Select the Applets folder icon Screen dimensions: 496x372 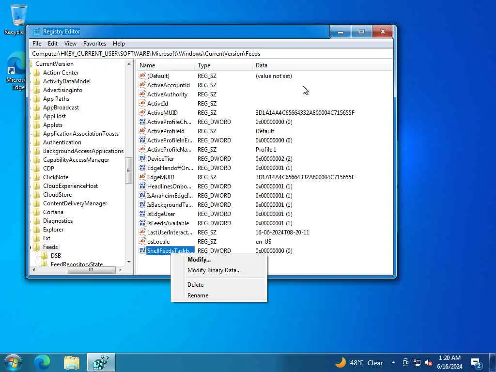pos(37,125)
